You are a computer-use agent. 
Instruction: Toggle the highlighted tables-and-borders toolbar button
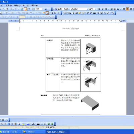coord(48,13)
